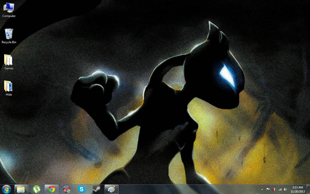Show hidden system tray icons
310x194 pixels.
[262, 189]
